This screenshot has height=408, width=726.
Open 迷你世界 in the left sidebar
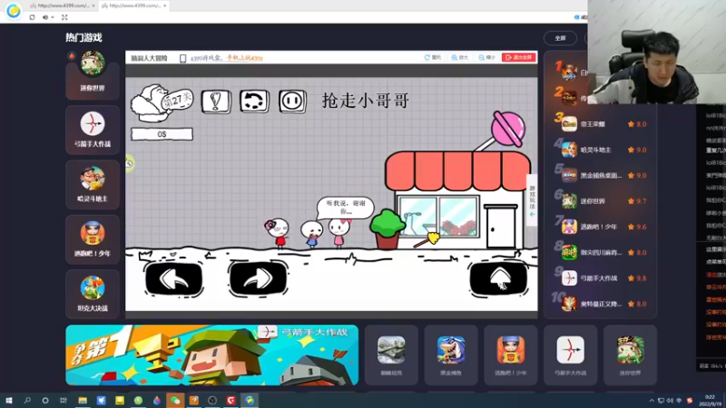pyautogui.click(x=93, y=75)
